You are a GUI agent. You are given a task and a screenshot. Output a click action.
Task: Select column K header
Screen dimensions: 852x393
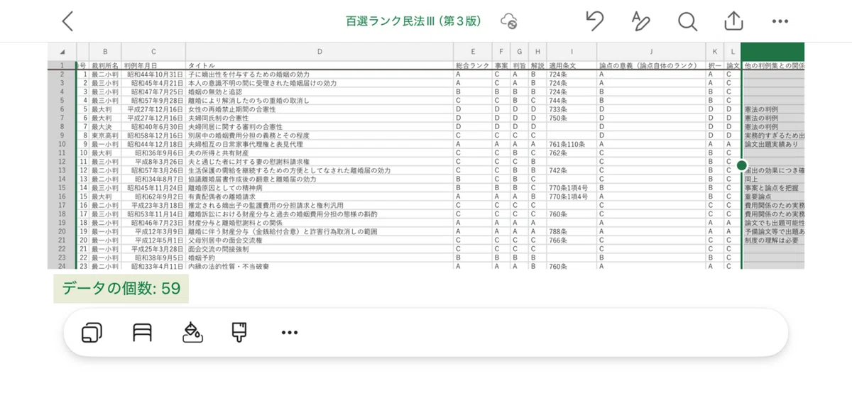[x=715, y=52]
